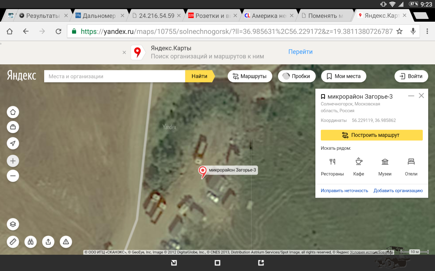Screen dimensions: 435x271
Task: Tap the browser home button
Action: tap(10, 32)
